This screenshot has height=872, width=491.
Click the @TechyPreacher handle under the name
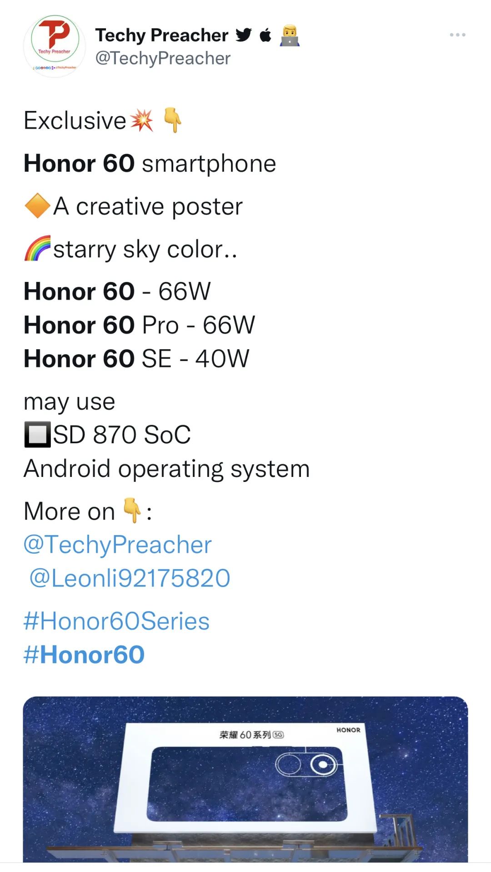[x=163, y=59]
